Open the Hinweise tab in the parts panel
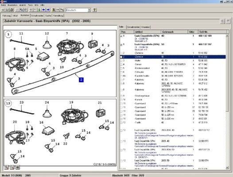The image size is (233, 177). coord(145,27)
